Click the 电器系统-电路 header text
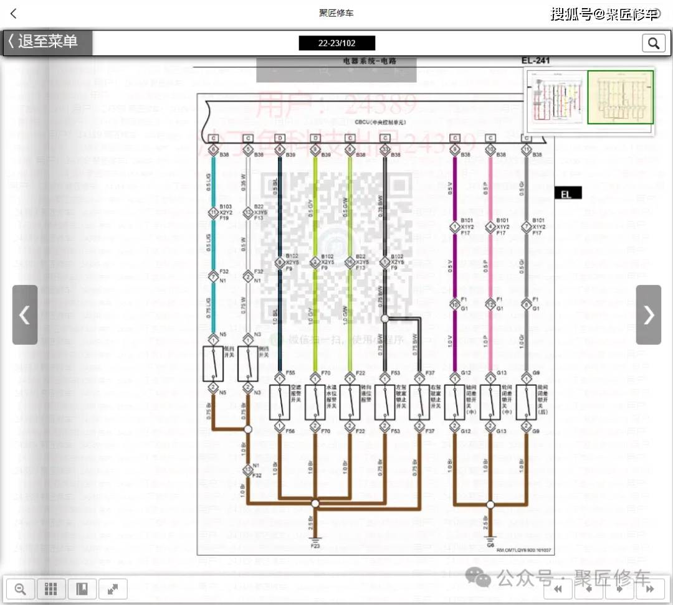The image size is (673, 605). pyautogui.click(x=370, y=62)
